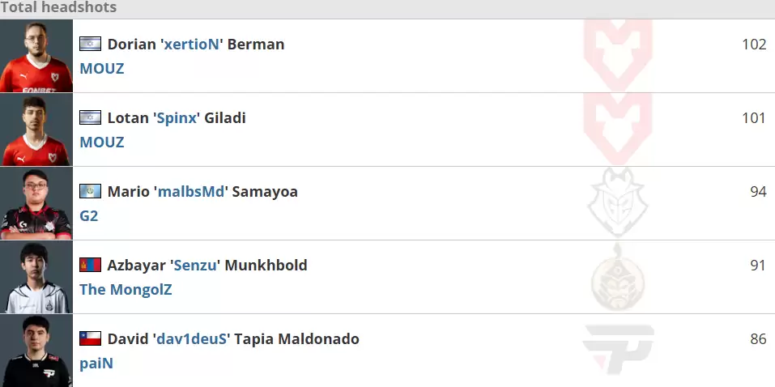Click the Chile flag beside dav1deuS
This screenshot has width=775, height=387.
coord(90,339)
